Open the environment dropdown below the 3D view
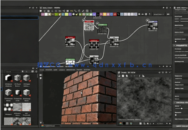Image resolution: width=188 pixels, height=130 pixels. 51,126
